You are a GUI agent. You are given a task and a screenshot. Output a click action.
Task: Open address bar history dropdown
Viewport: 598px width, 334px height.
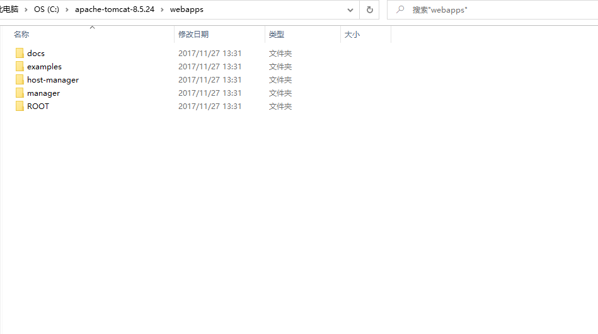350,10
